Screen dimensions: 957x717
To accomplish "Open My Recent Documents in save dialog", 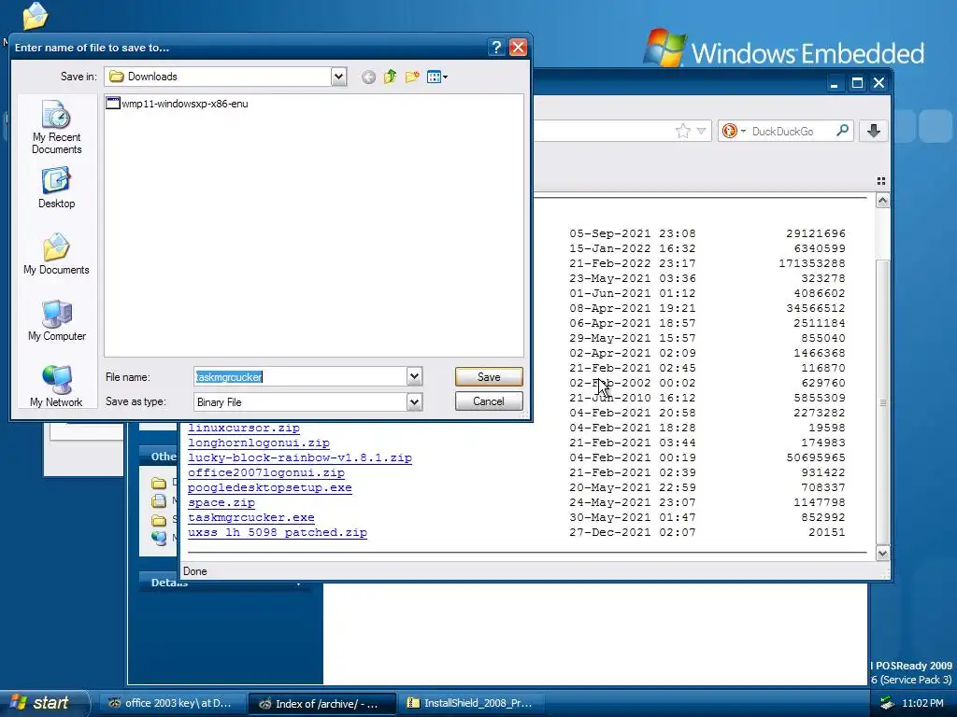I will 56,127.
